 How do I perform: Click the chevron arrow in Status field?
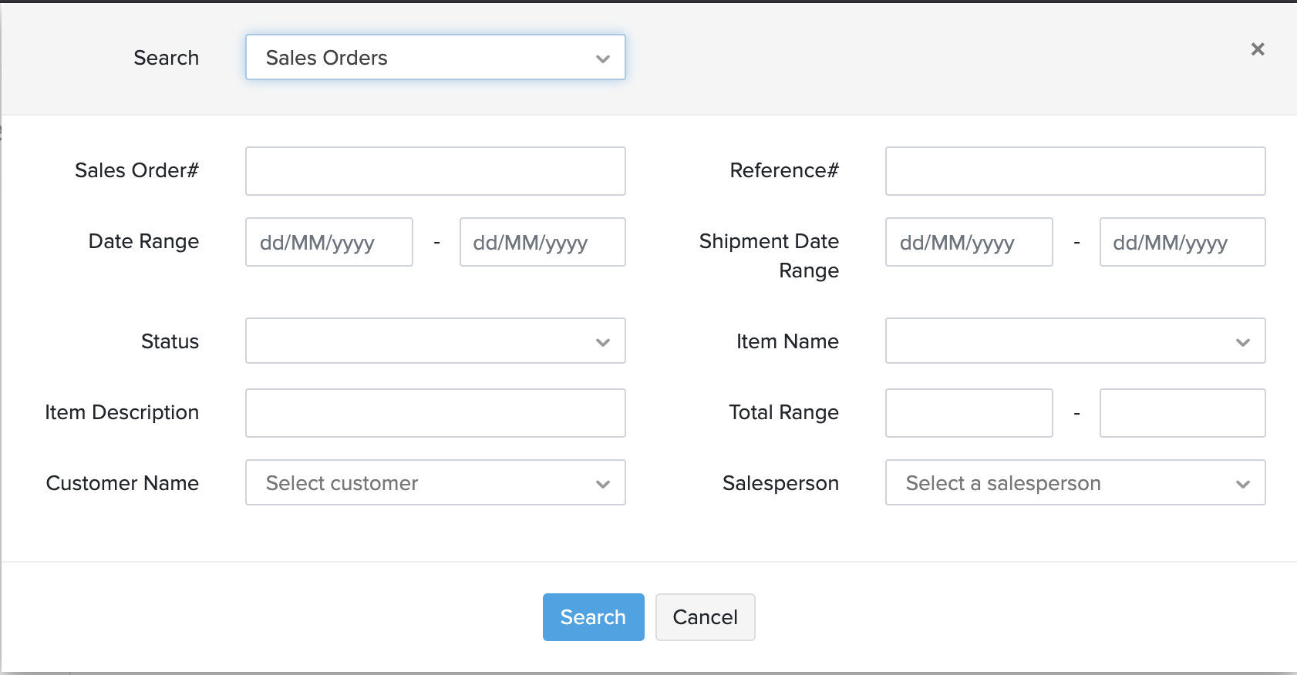point(603,342)
